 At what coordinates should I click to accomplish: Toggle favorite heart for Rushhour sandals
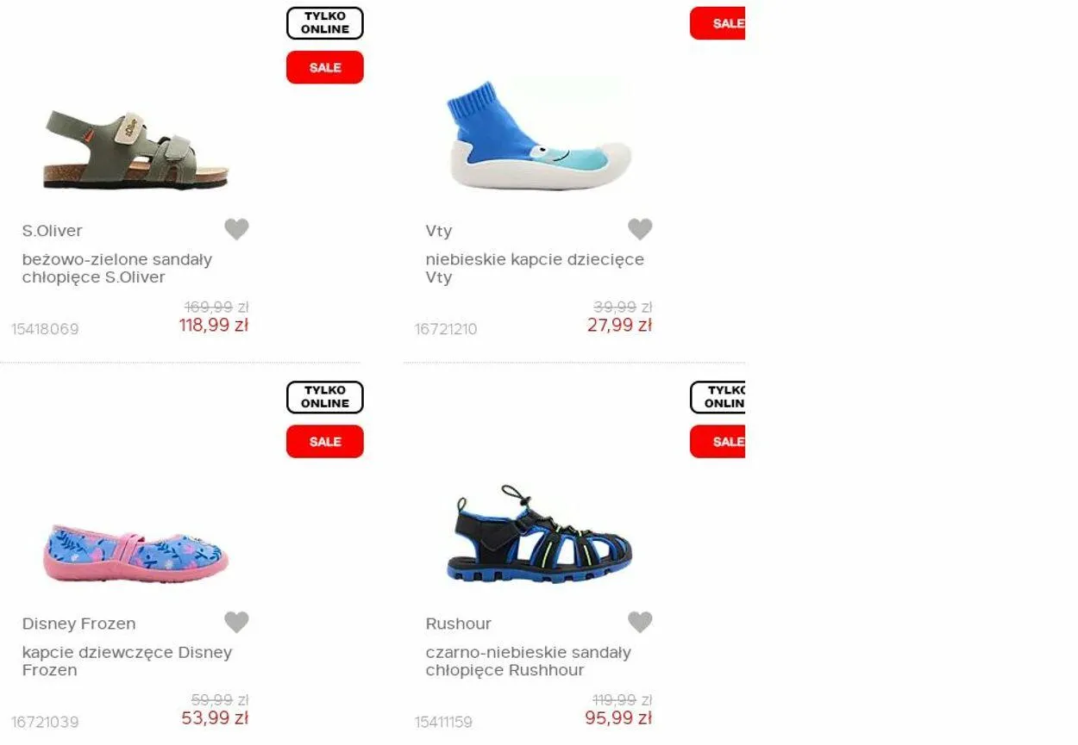click(x=640, y=622)
